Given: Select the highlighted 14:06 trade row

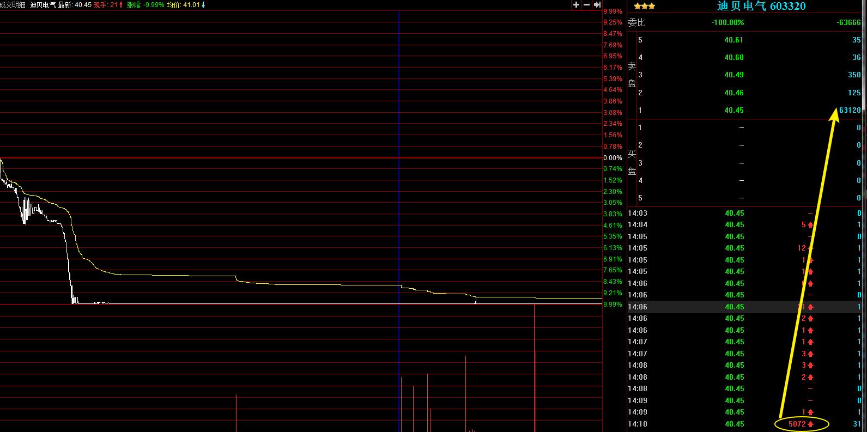Looking at the screenshot, I should coord(745,307).
